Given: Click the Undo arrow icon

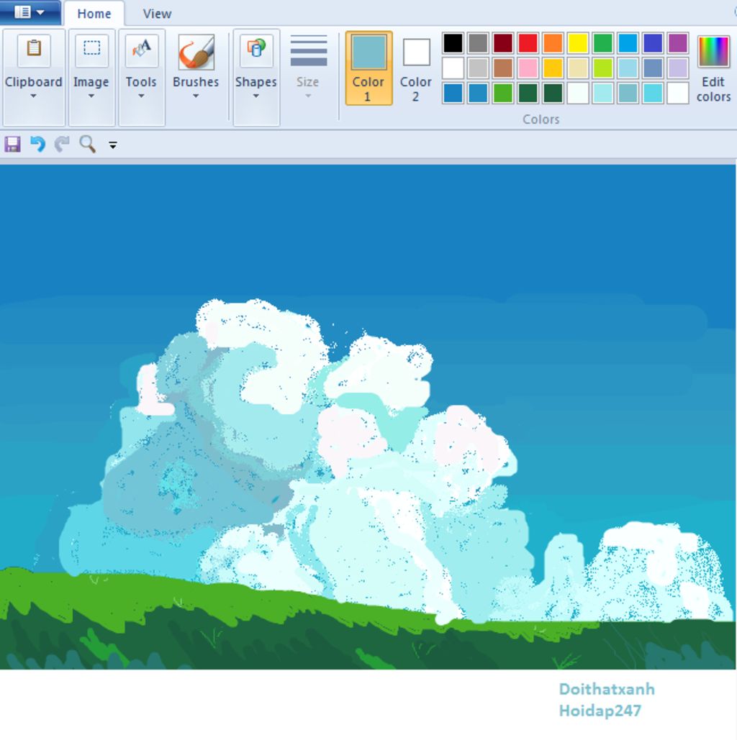Looking at the screenshot, I should 38,144.
